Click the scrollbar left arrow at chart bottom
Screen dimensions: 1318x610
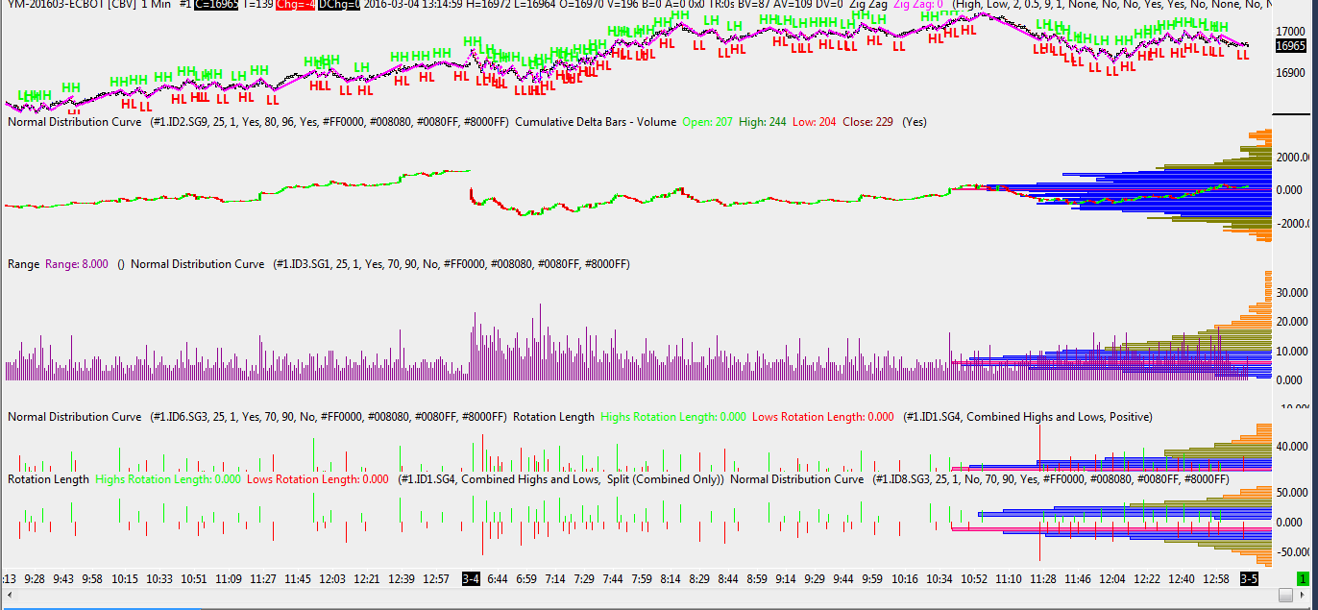pyautogui.click(x=8, y=597)
